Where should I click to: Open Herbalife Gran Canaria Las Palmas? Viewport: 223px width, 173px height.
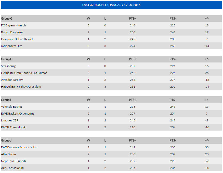click(24, 73)
